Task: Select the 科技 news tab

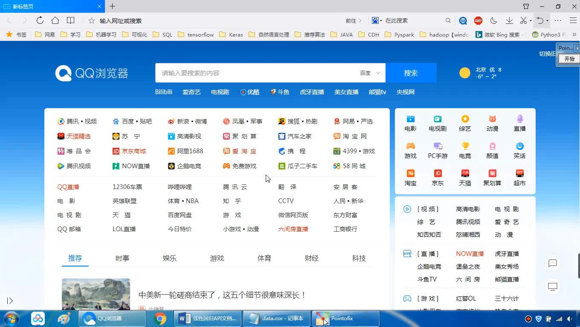Action: coord(359,258)
